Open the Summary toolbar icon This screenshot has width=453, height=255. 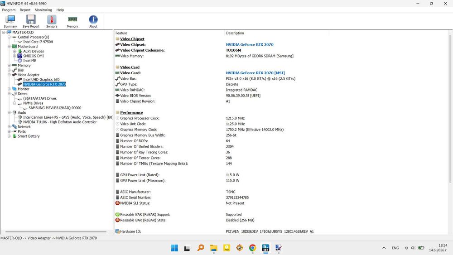tap(10, 22)
